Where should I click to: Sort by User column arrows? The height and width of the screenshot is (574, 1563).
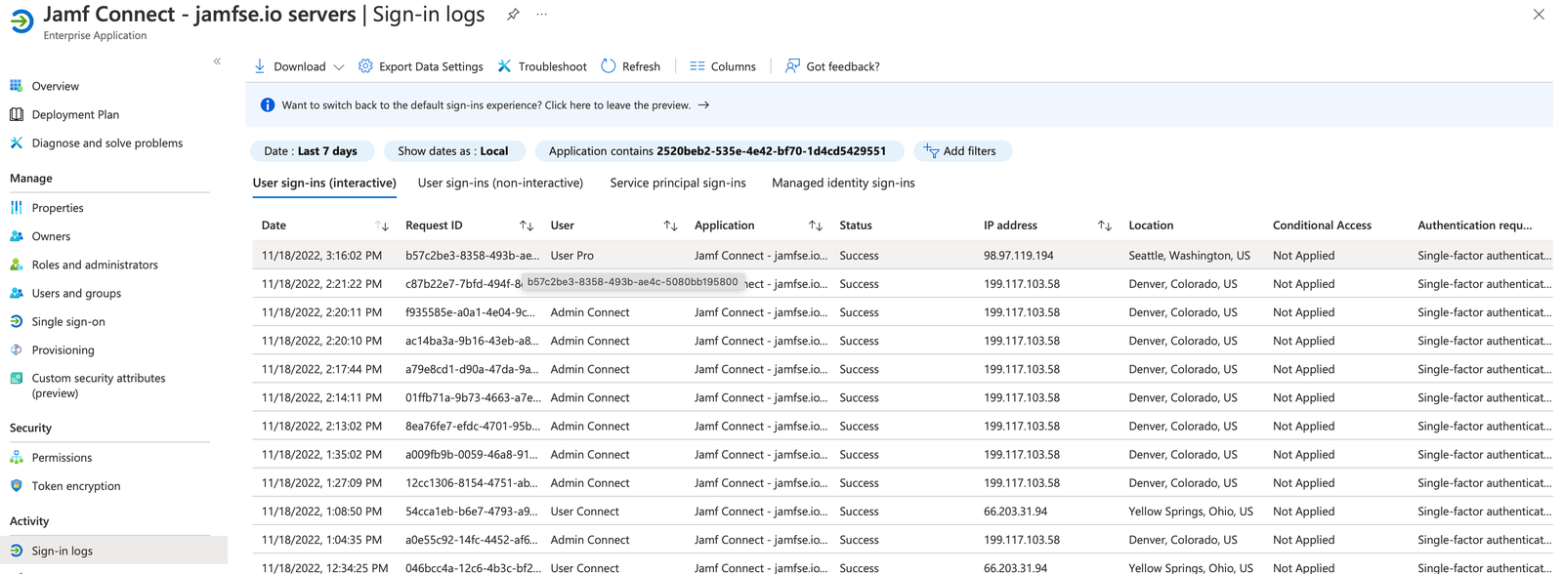click(x=670, y=225)
